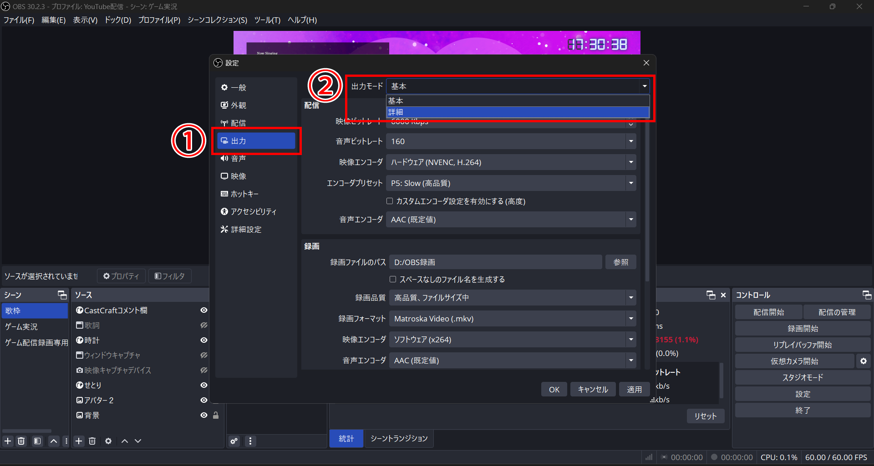Viewport: 874px width, 466px height.
Task: Show 映像キャプチャデバイス source visibility
Action: click(x=204, y=370)
